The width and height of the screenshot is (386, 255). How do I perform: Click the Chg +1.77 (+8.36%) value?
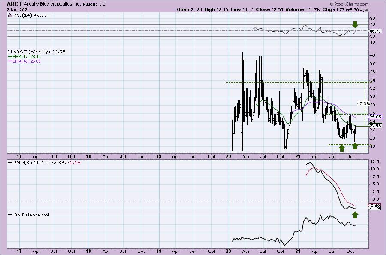click(x=343, y=9)
